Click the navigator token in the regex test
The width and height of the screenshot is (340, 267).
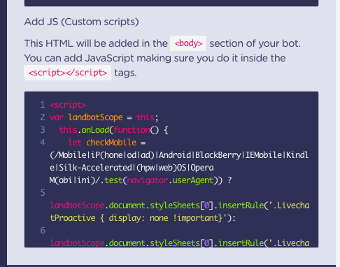coord(148,180)
